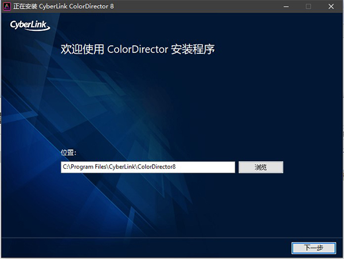
Task: Click the ColorDirector icon in title bar
Action: tap(7, 6)
